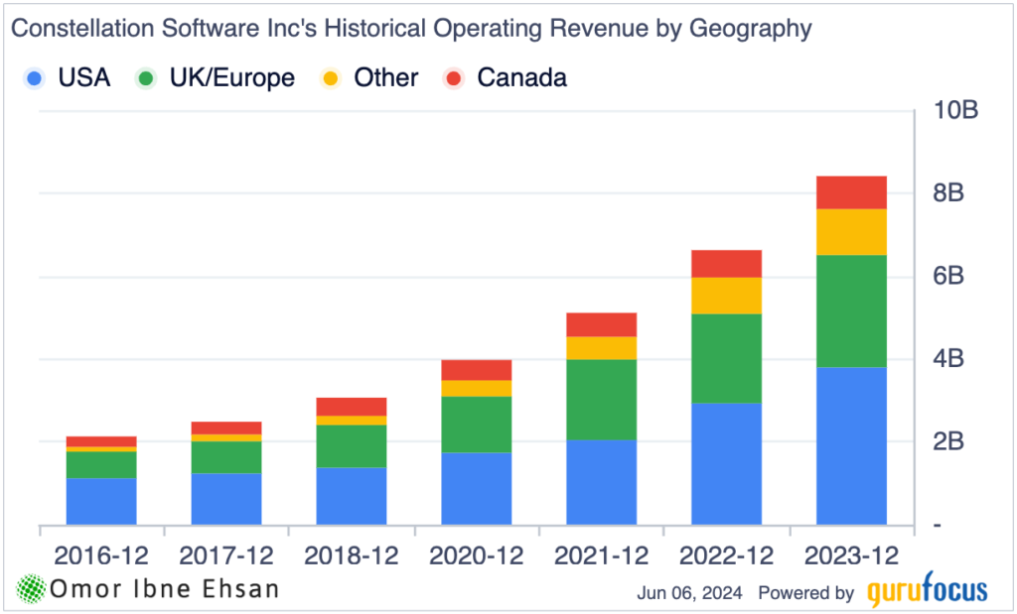Image resolution: width=1017 pixels, height=614 pixels.
Task: Toggle the Canada series via red legend dot
Action: click(455, 78)
